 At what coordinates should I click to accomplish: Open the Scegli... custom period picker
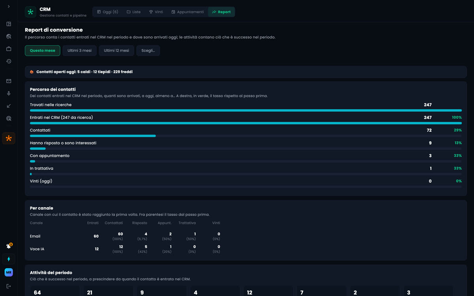pyautogui.click(x=148, y=51)
